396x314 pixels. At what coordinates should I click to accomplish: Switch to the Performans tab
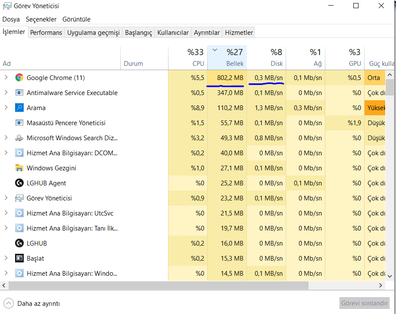pyautogui.click(x=46, y=33)
